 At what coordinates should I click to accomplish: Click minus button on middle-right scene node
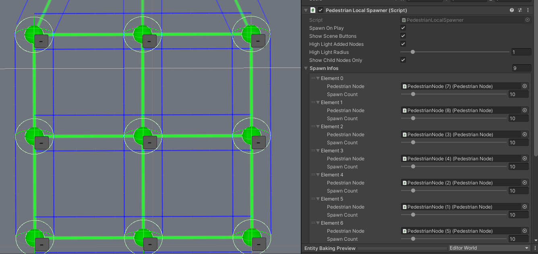pos(259,143)
